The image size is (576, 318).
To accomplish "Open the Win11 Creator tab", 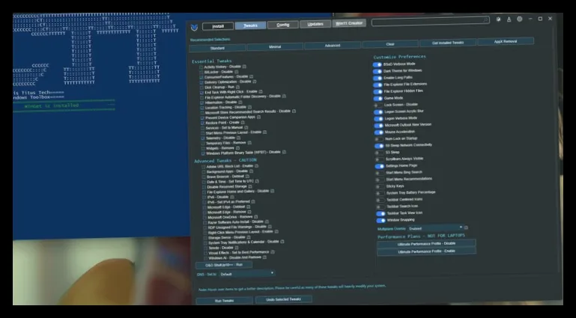I will click(349, 23).
